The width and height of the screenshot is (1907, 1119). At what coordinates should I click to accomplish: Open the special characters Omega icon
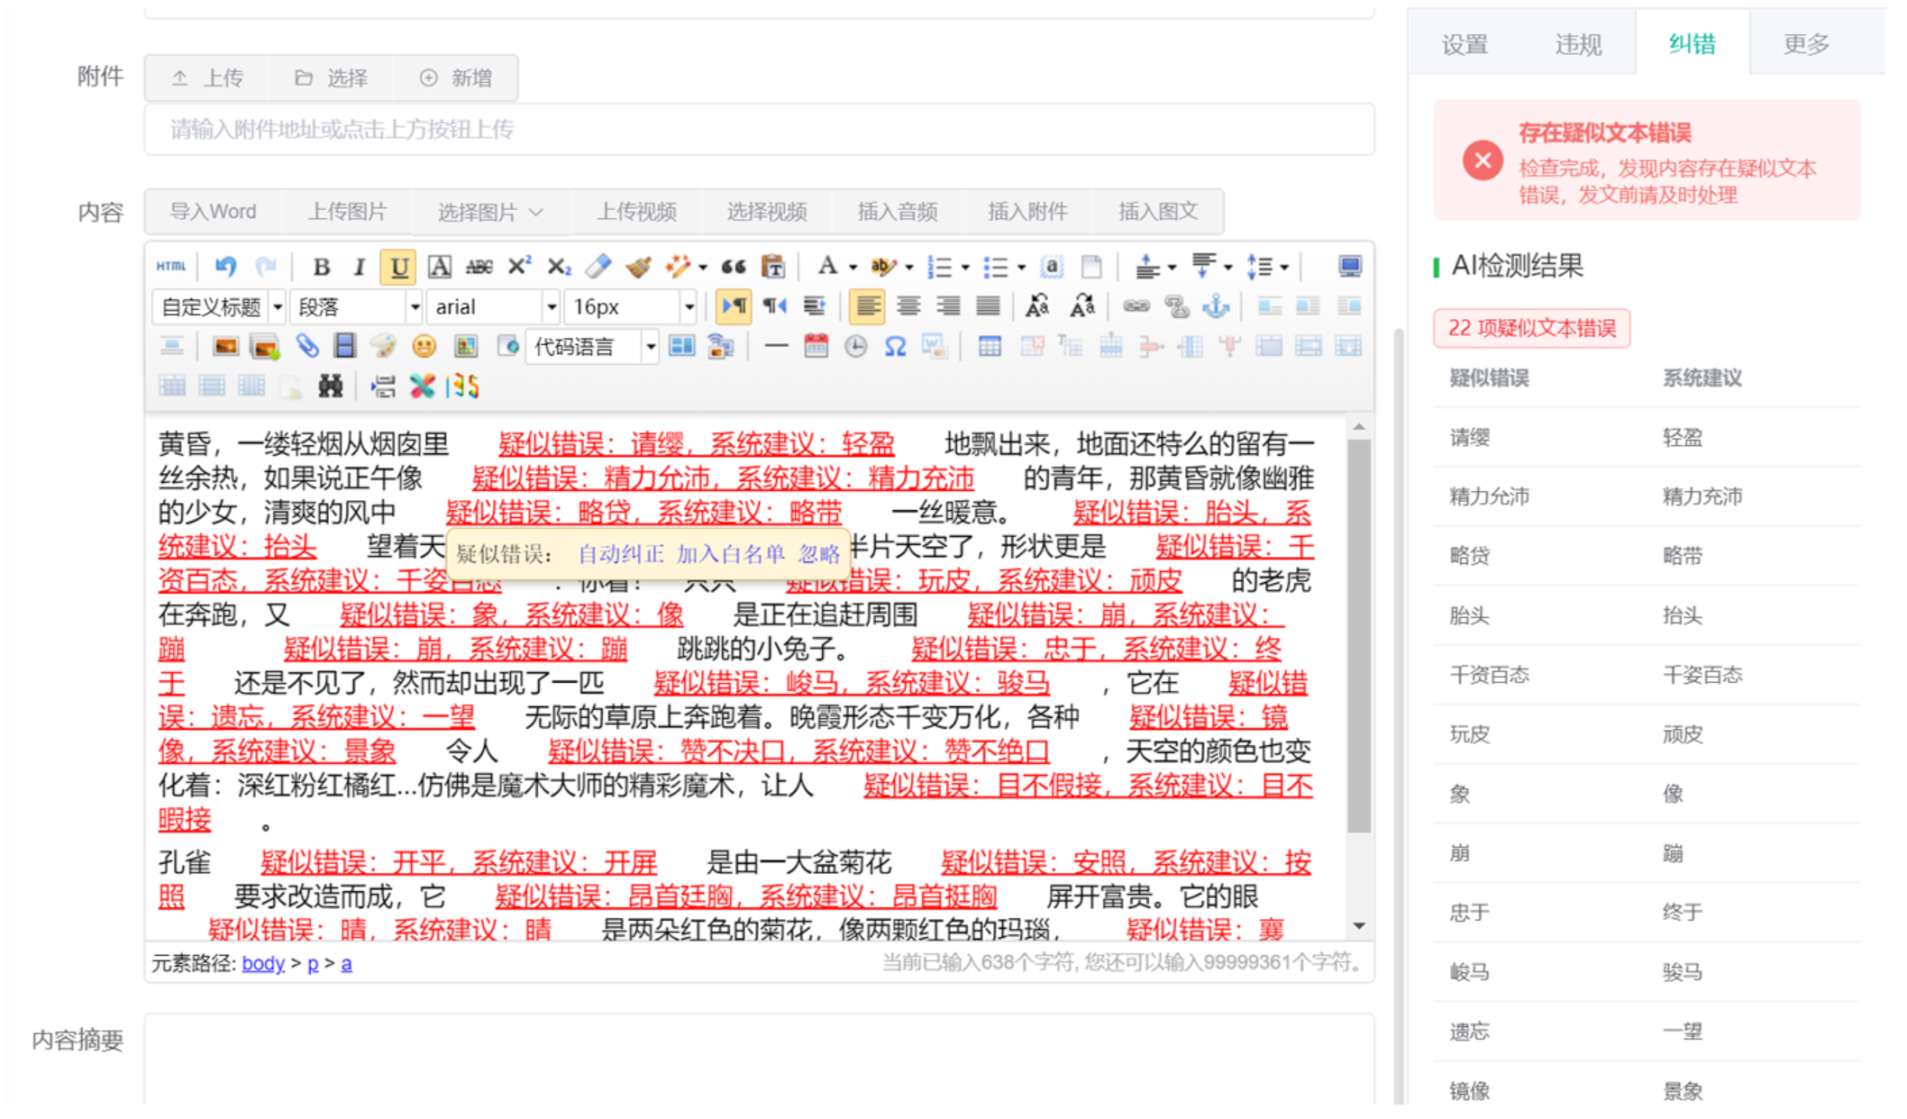895,347
